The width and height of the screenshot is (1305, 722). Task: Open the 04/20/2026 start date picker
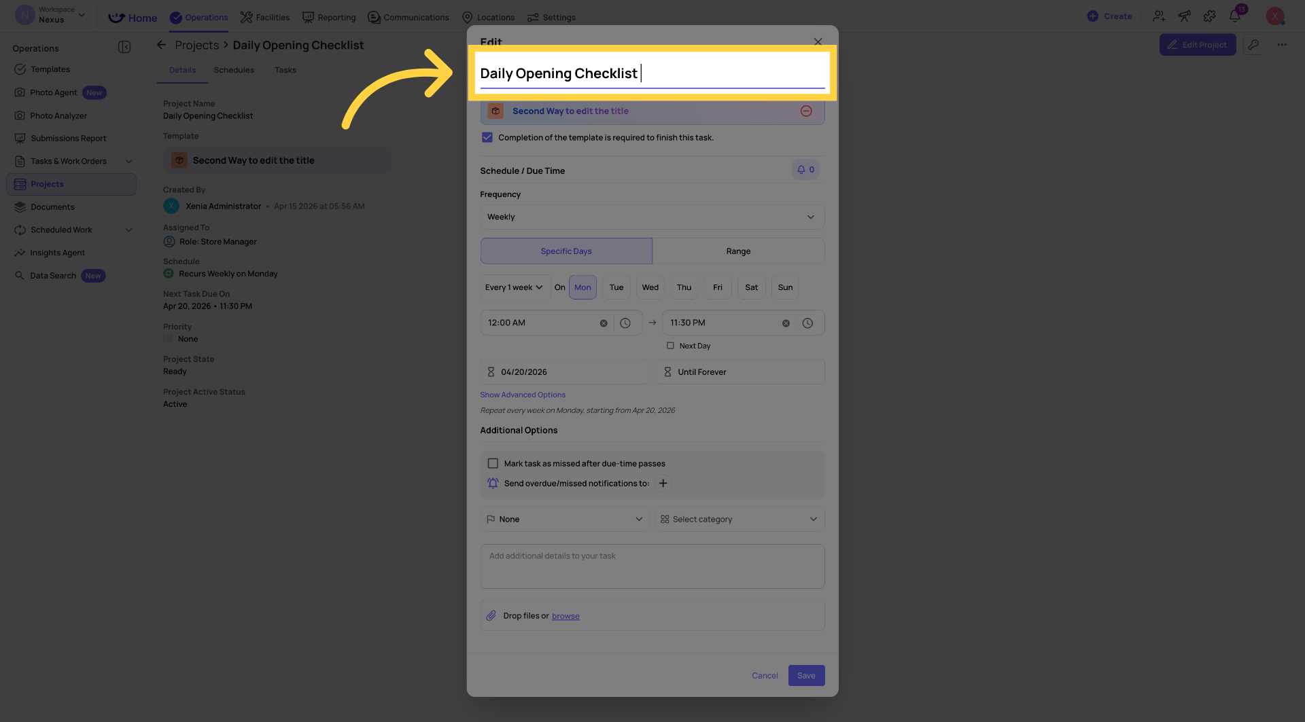[x=564, y=372]
